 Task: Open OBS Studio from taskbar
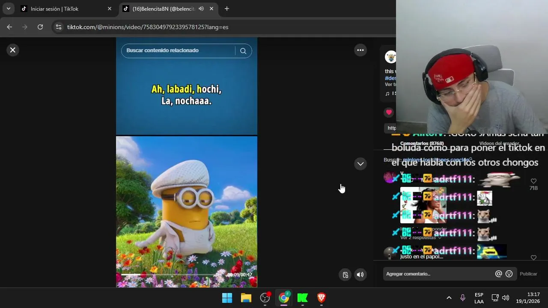coord(265,298)
